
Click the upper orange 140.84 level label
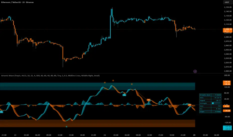tap(227, 82)
